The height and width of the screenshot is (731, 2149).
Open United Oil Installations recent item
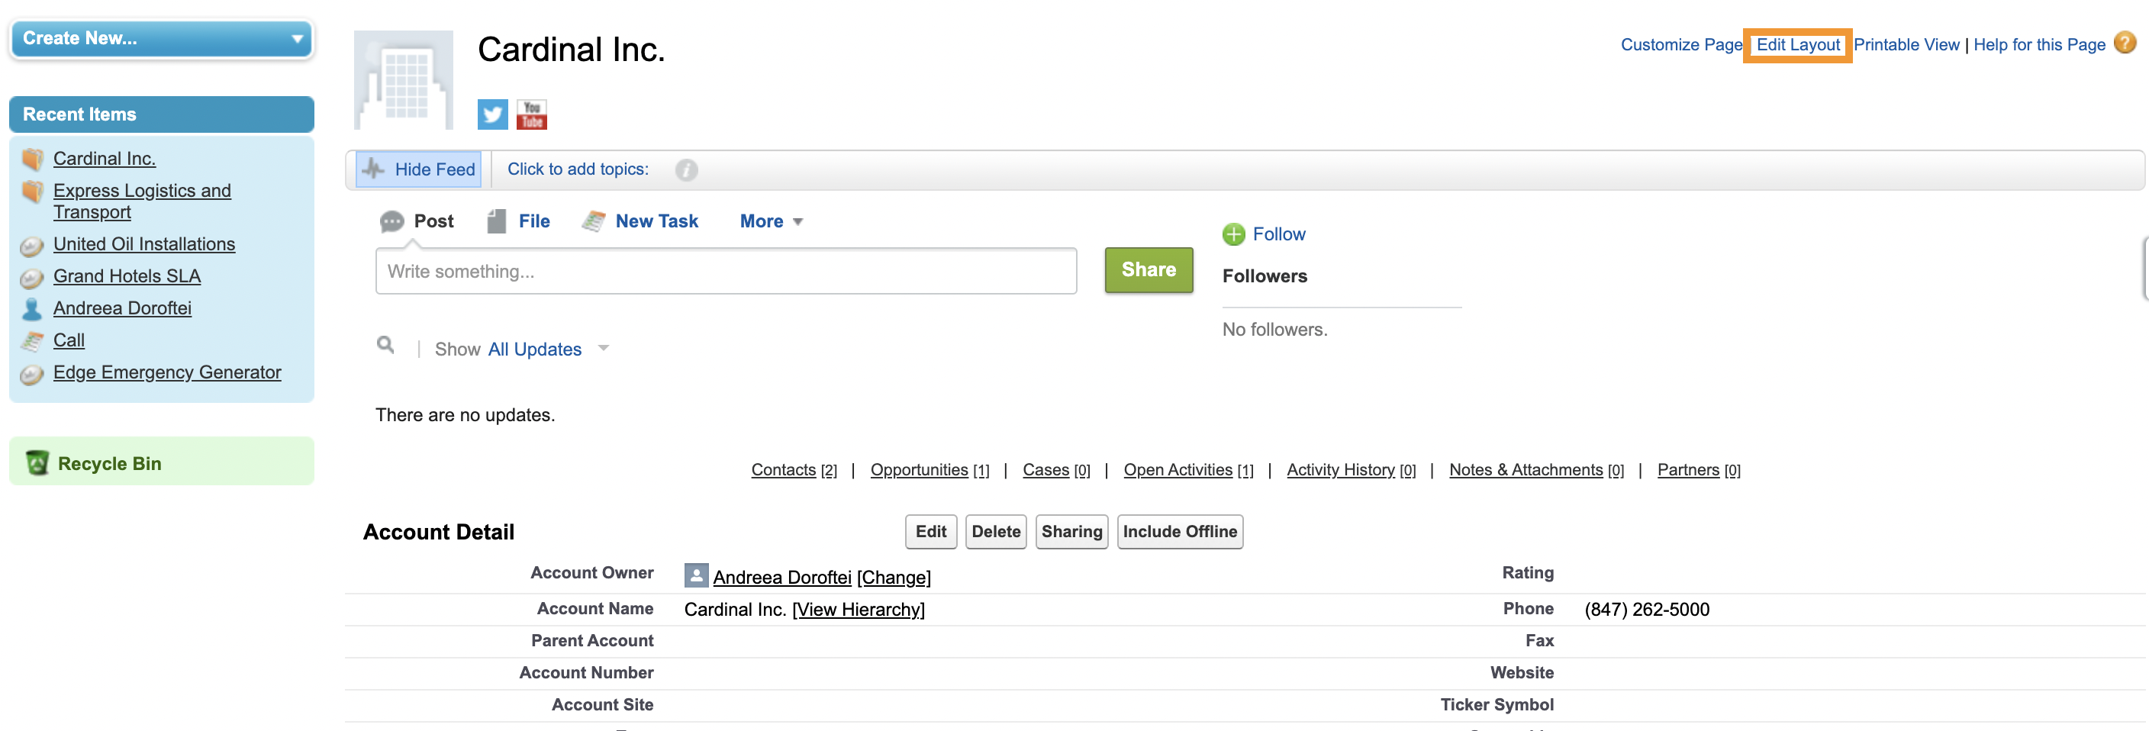(x=144, y=243)
